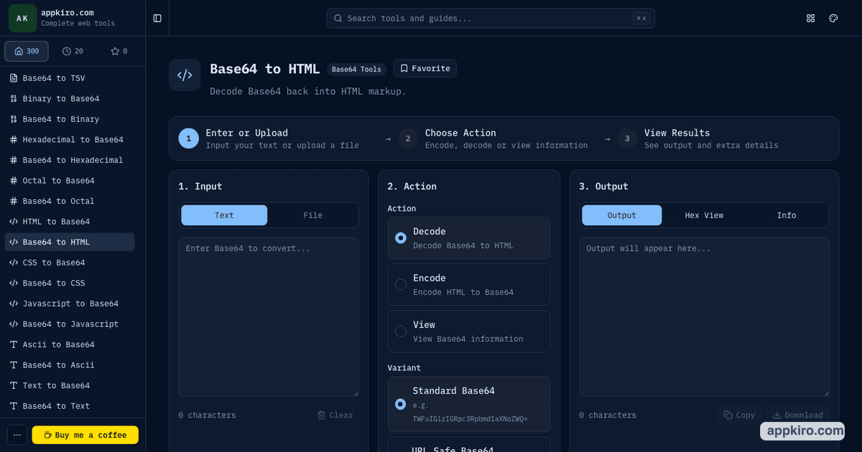Switch input to File tab

[312, 215]
